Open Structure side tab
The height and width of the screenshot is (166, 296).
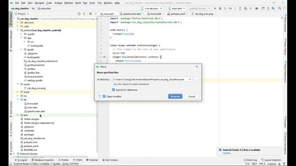pyautogui.click(x=11, y=129)
